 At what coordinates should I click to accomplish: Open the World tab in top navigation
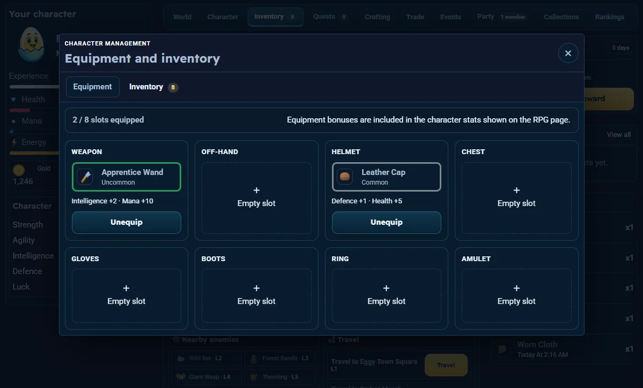182,17
